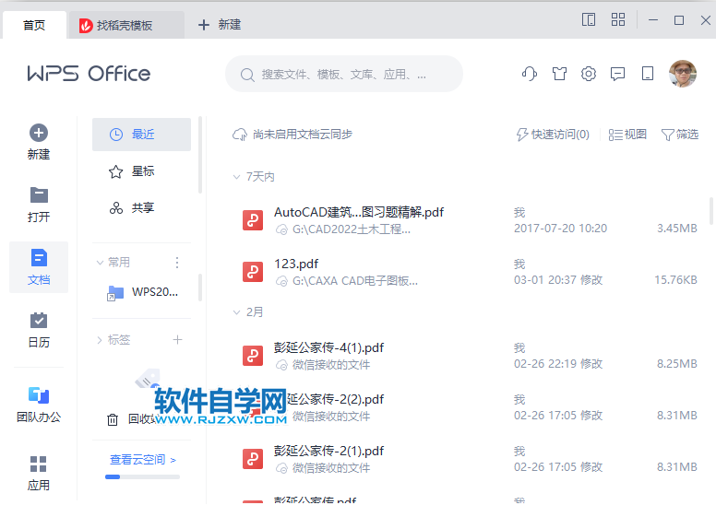Click the PDF icon for 彭延公家传-2(1).pdf
This screenshot has height=517, width=716.
[253, 459]
